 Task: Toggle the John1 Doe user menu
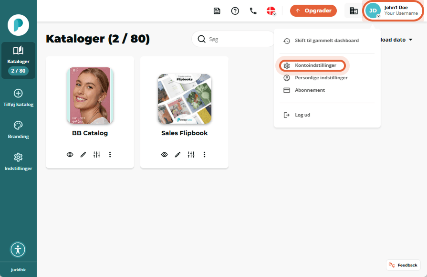point(393,11)
